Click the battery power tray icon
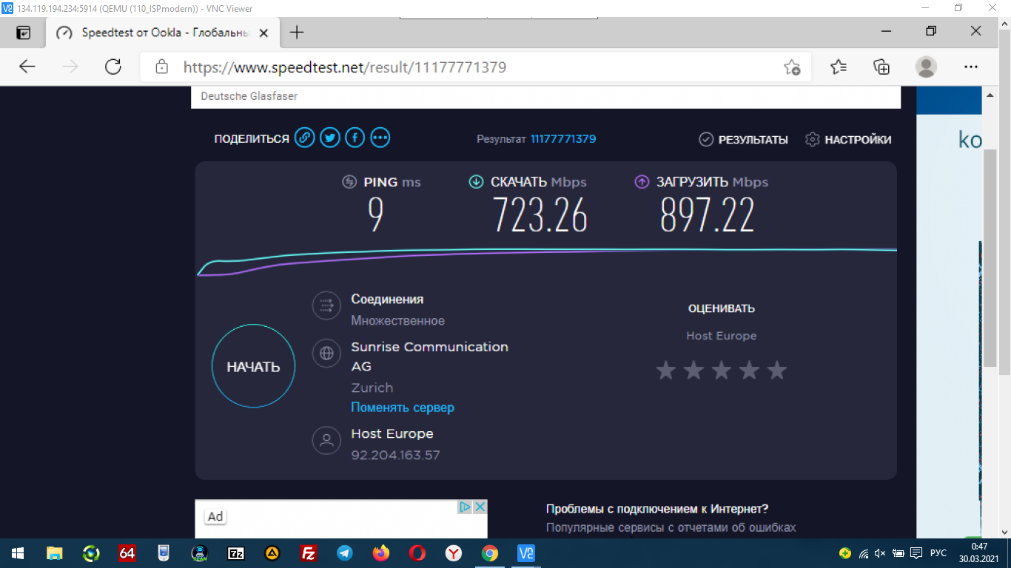 click(899, 553)
